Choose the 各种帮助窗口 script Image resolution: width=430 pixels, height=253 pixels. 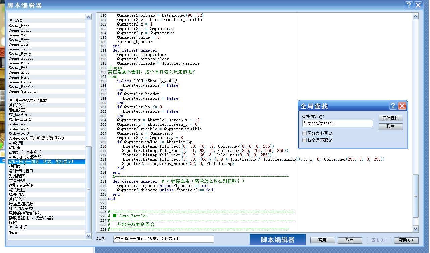(47, 171)
